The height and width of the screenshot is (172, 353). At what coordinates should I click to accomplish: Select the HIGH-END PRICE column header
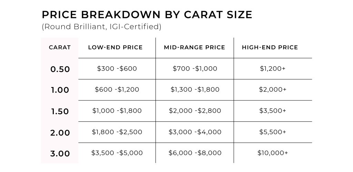(x=270, y=47)
